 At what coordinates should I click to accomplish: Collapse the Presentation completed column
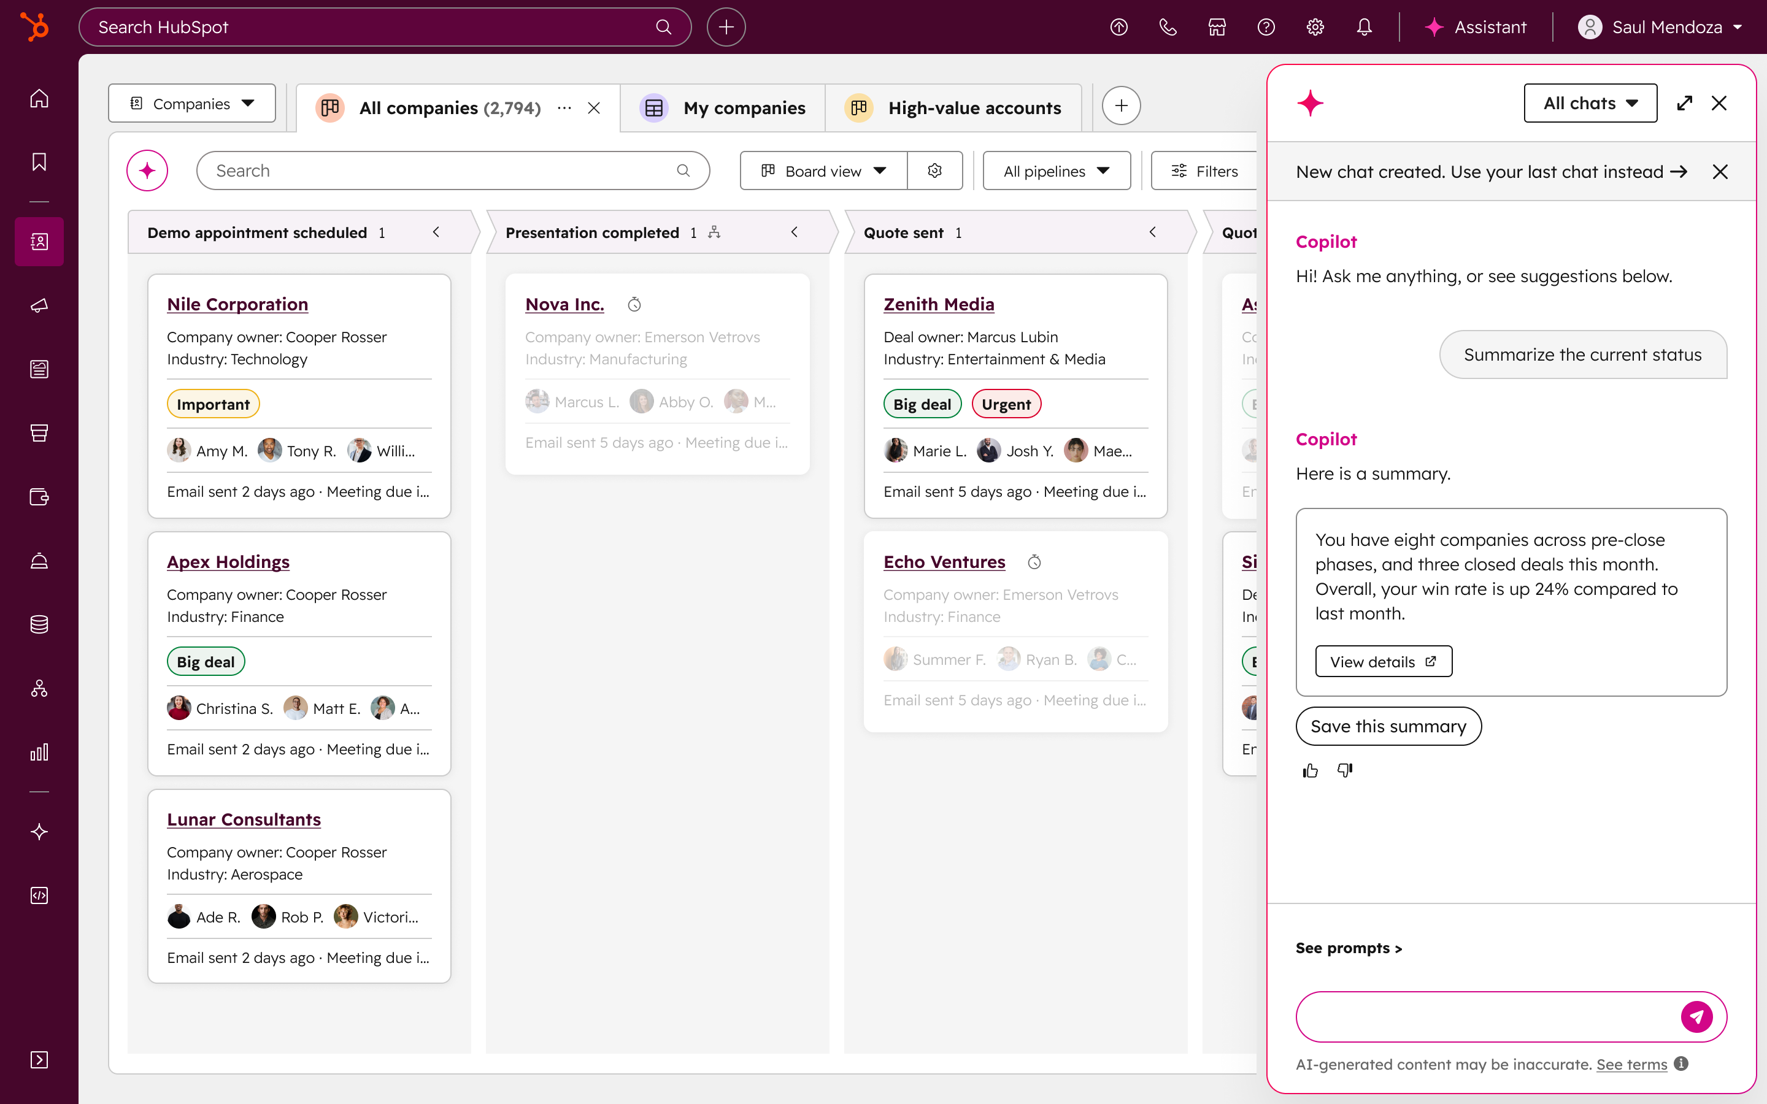795,232
